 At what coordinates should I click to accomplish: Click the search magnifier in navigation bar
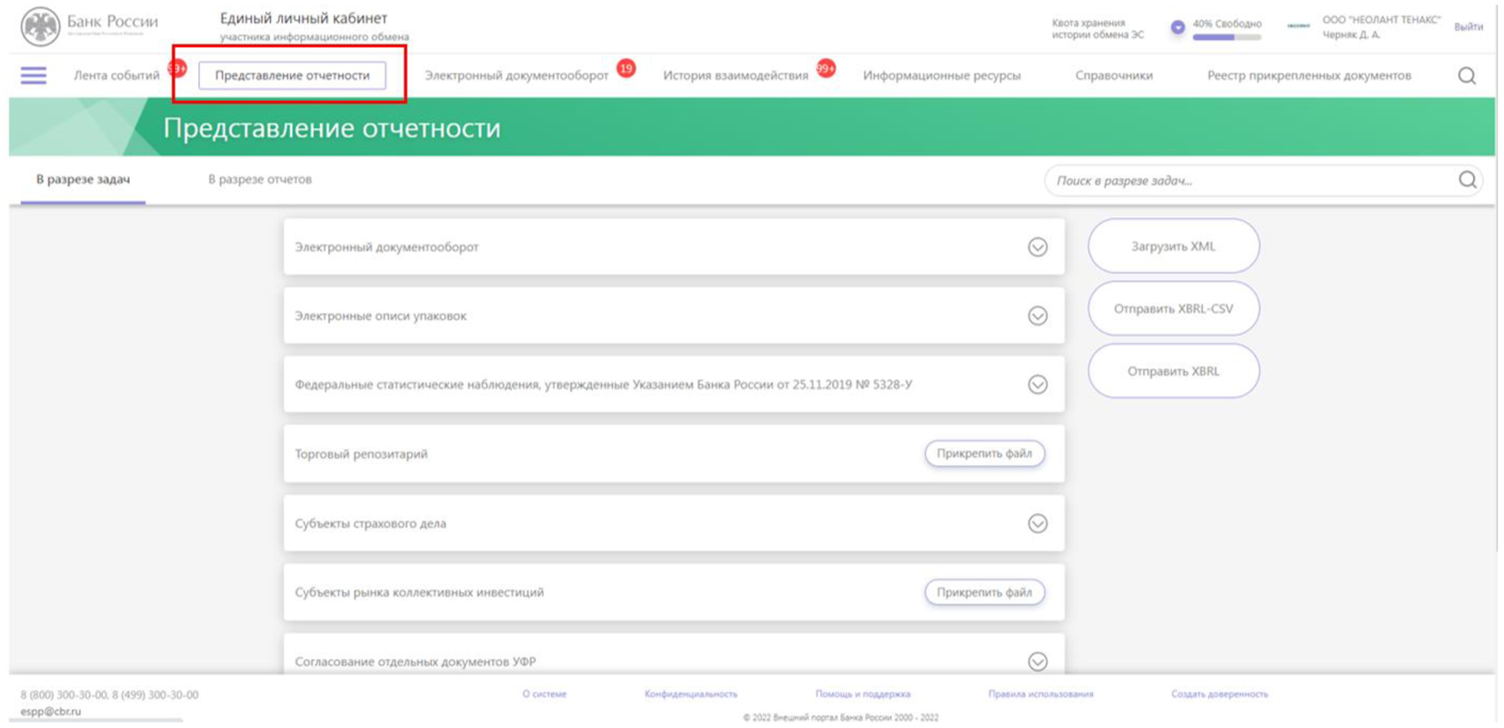pyautogui.click(x=1467, y=75)
